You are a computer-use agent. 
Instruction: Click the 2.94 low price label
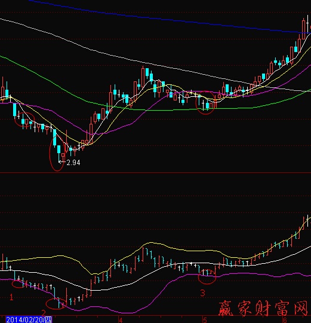(x=73, y=163)
